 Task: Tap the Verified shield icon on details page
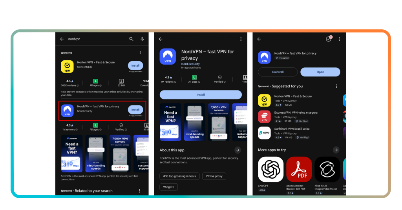click(220, 77)
